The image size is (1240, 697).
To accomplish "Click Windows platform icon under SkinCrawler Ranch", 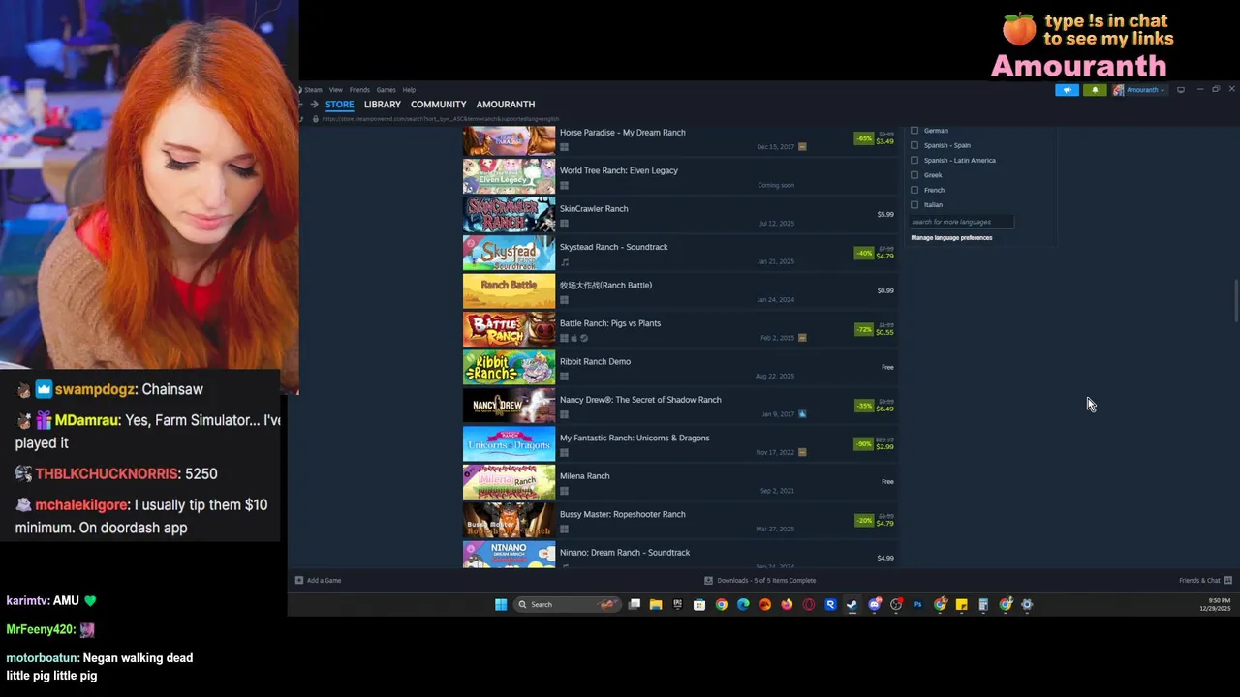I will point(564,224).
